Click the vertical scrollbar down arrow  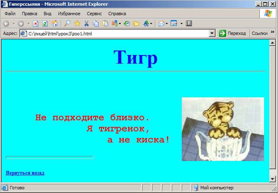pyautogui.click(x=272, y=179)
